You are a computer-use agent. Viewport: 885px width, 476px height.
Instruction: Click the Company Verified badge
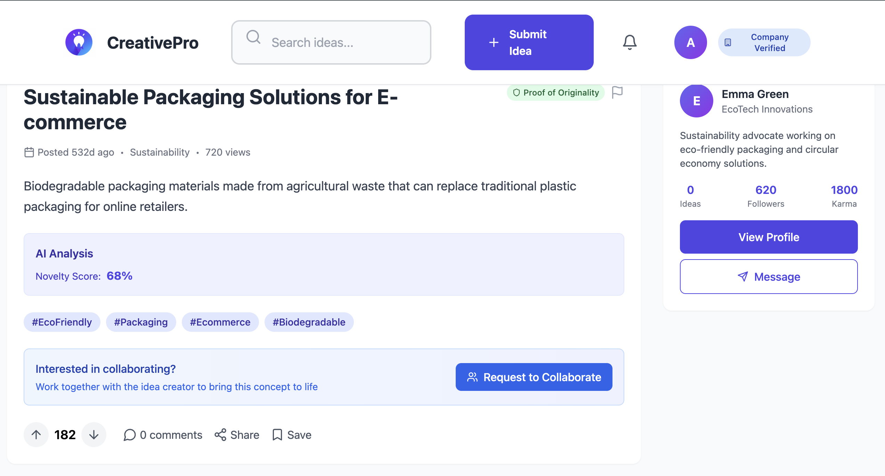[x=764, y=42]
